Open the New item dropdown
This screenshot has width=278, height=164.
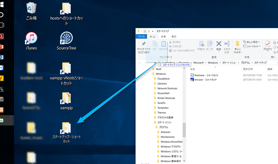(x=251, y=42)
